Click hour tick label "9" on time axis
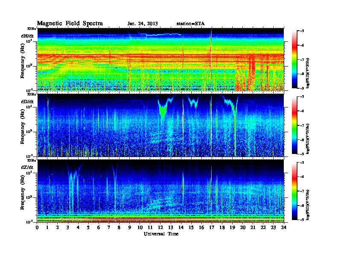This screenshot has width=338, height=261. tap(130, 228)
